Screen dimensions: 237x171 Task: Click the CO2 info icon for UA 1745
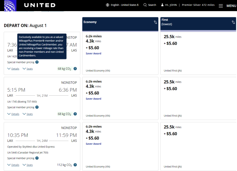[x=75, y=114]
